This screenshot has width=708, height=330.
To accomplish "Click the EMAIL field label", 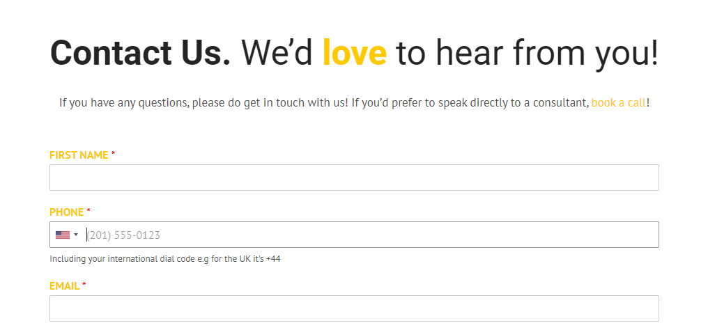I will coord(65,286).
